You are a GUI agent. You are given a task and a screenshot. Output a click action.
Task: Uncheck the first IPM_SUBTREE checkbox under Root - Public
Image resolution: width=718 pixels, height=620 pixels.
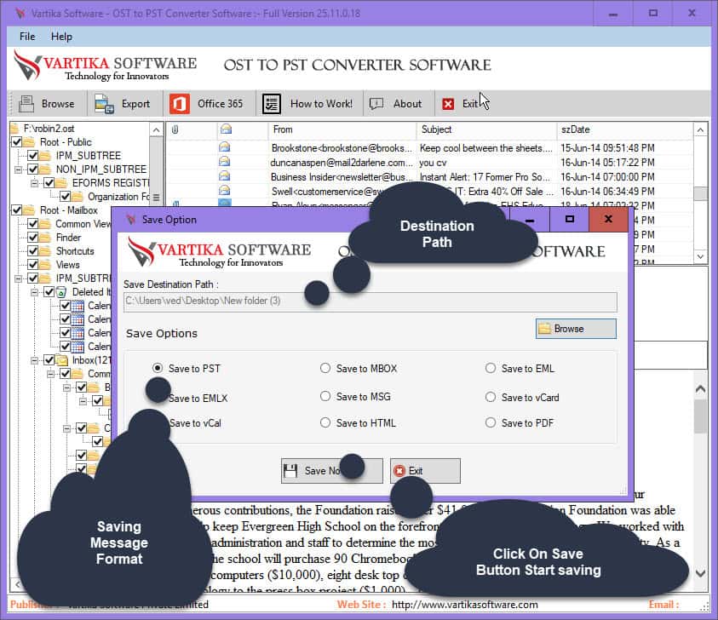pyautogui.click(x=33, y=156)
